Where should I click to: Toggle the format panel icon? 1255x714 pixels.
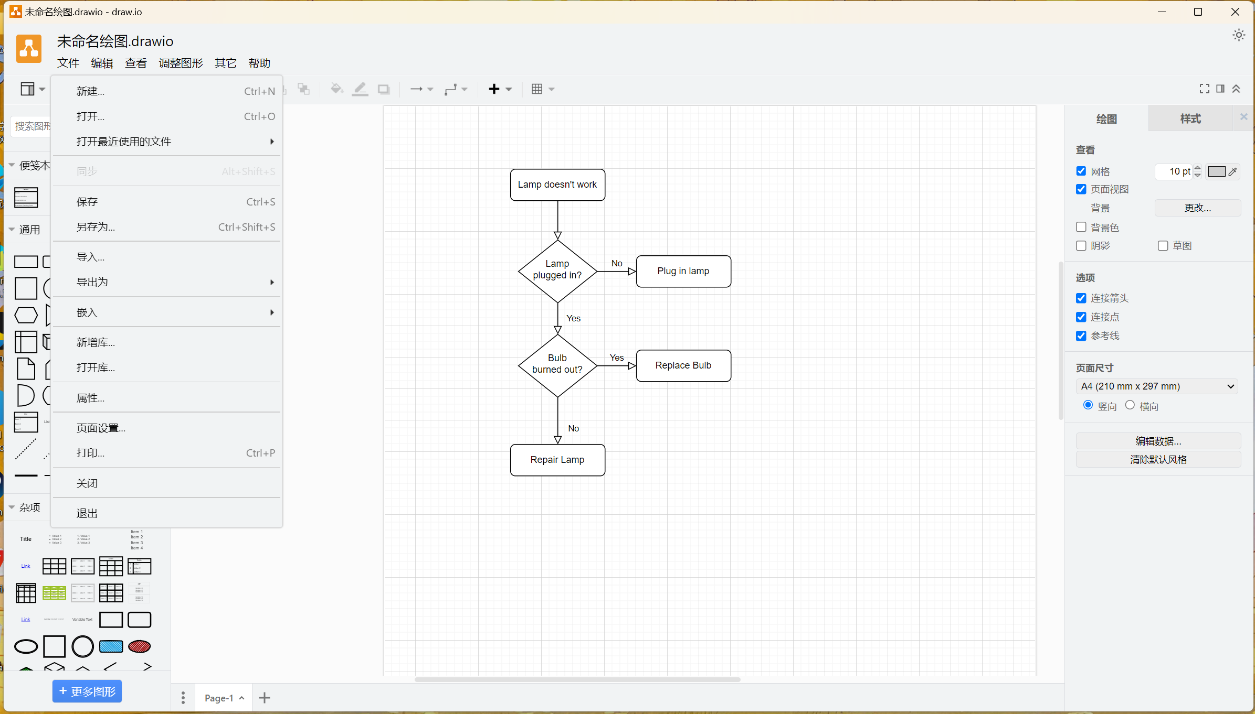coord(1220,89)
